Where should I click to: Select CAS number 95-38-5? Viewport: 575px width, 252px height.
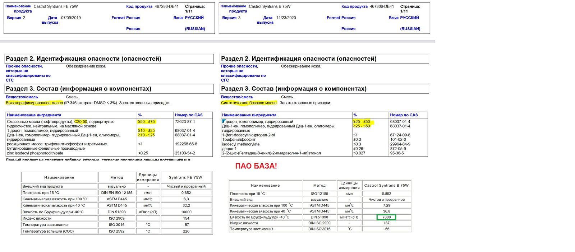pos(397,153)
